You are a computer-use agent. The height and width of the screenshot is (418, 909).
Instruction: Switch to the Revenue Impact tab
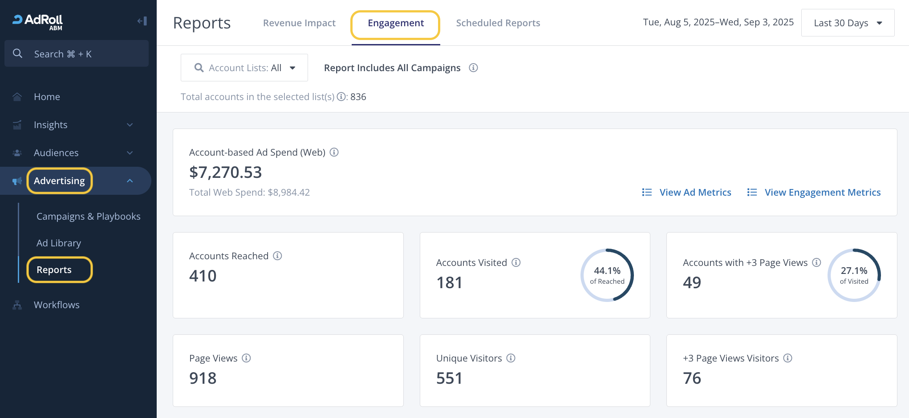point(299,23)
